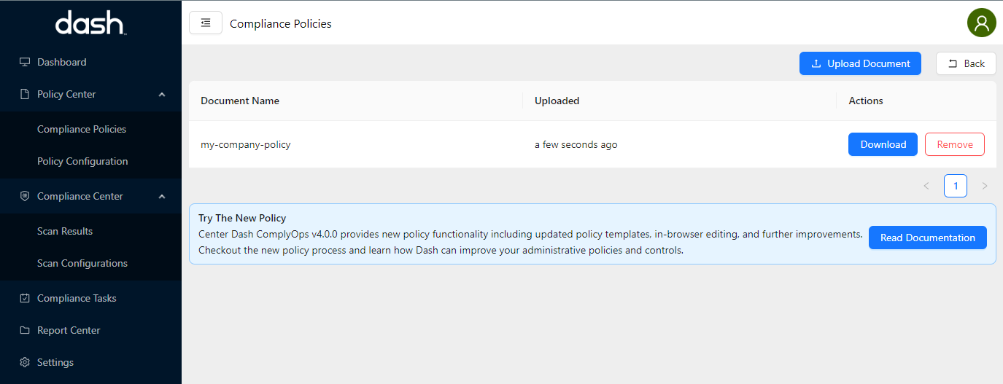Screen dimensions: 1003x384
Task: Click the Report Center folder icon
Action: point(25,330)
